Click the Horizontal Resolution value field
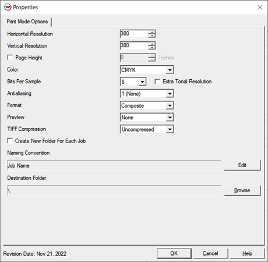The width and height of the screenshot is (268, 262). coord(134,34)
